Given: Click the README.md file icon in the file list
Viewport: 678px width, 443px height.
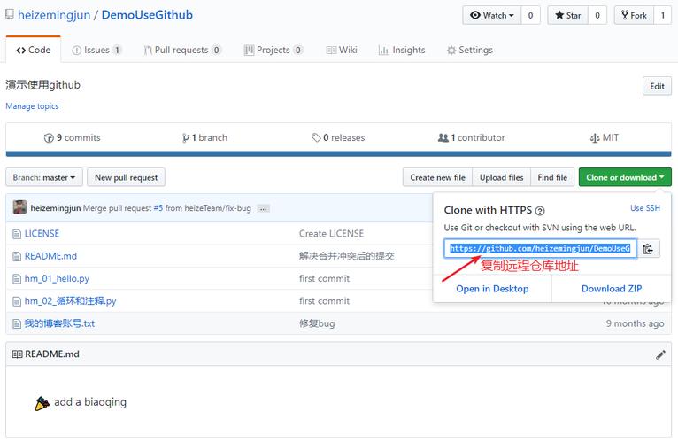Looking at the screenshot, I should [x=17, y=257].
